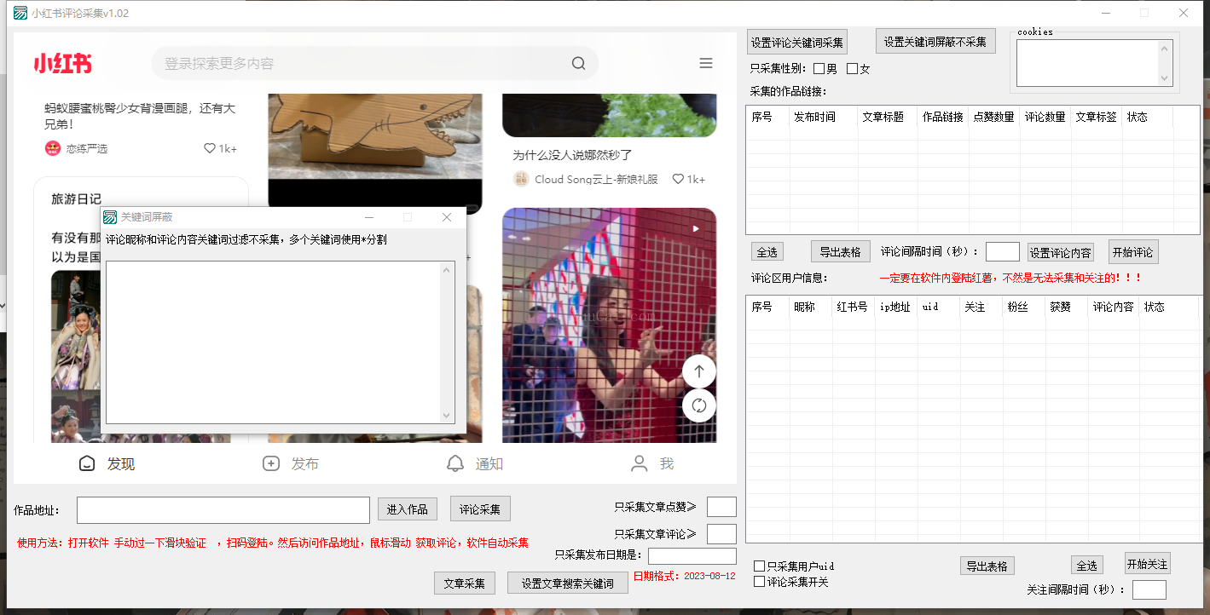The height and width of the screenshot is (615, 1210).
Task: Click the refresh circular arrow icon
Action: [698, 405]
